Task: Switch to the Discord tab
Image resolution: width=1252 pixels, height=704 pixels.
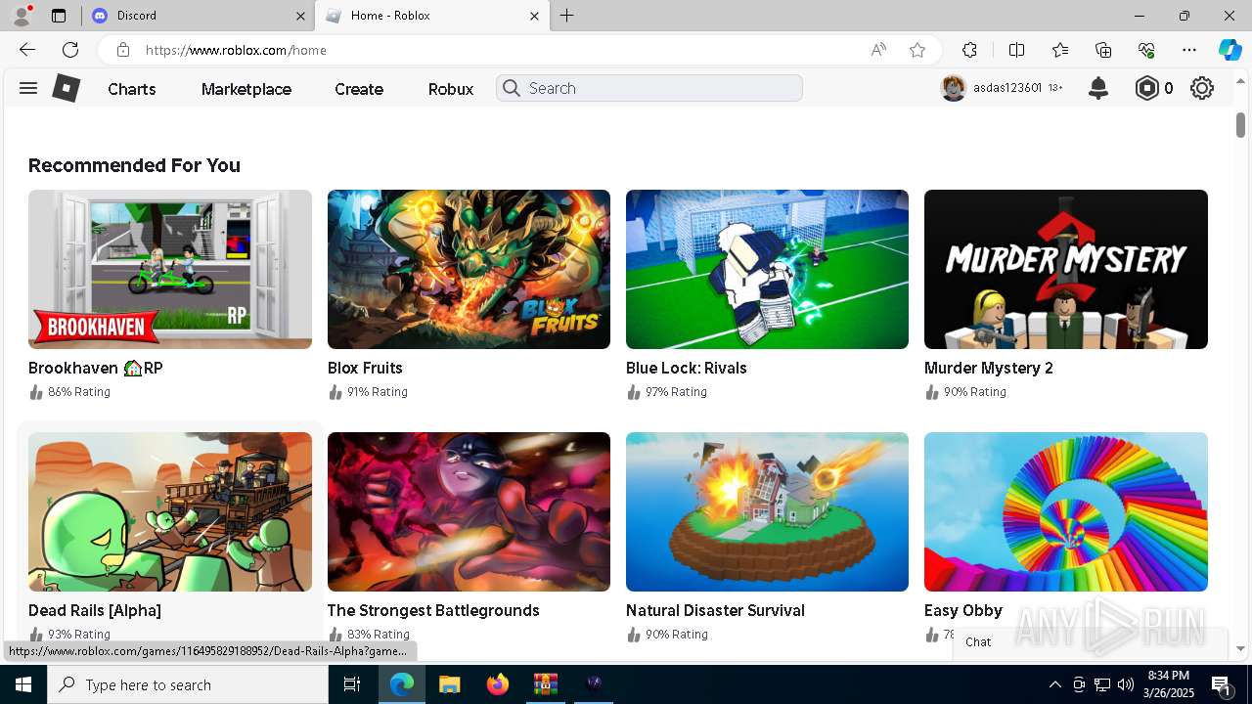Action: point(197,16)
